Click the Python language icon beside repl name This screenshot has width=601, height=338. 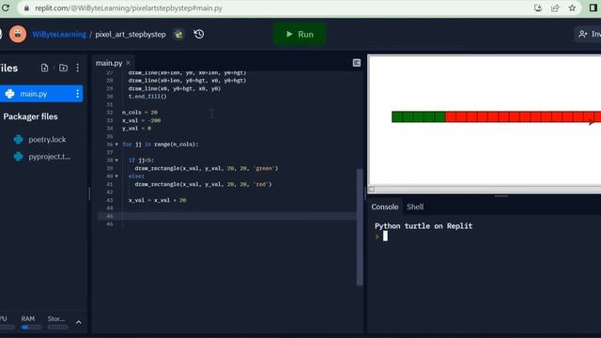[x=178, y=34]
